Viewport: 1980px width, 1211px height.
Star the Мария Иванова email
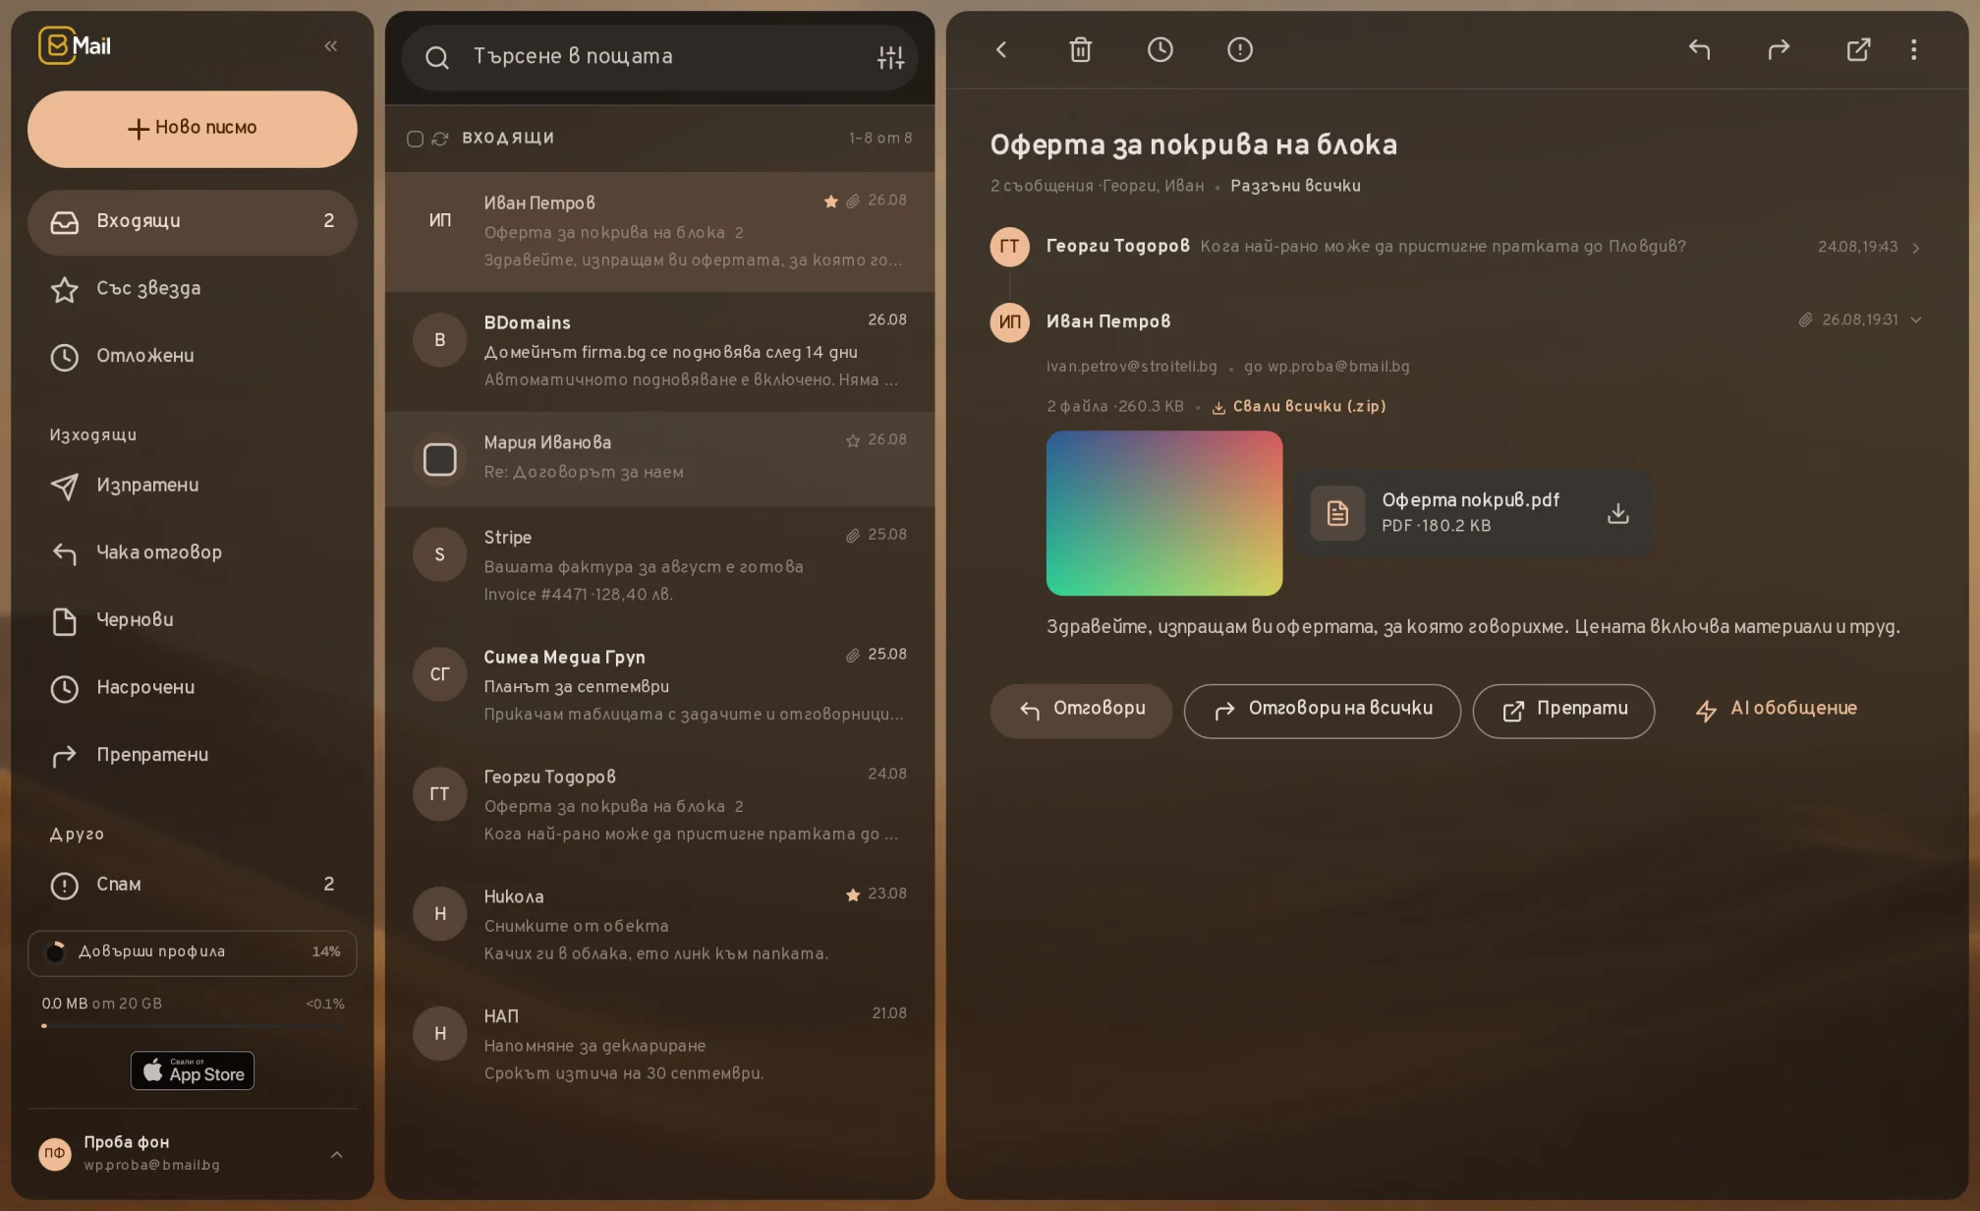click(852, 440)
